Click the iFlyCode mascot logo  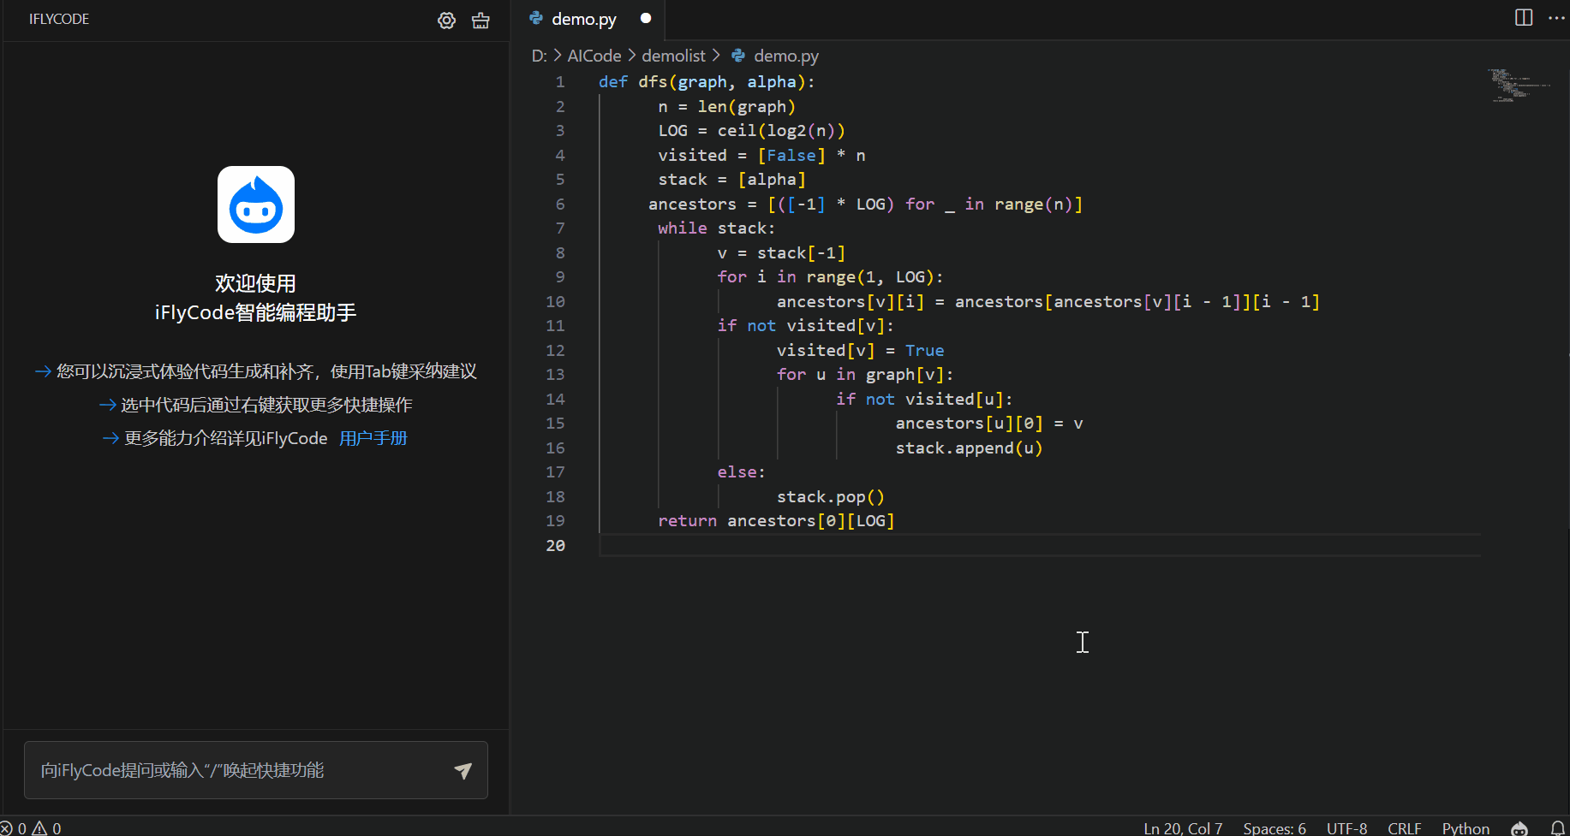255,205
